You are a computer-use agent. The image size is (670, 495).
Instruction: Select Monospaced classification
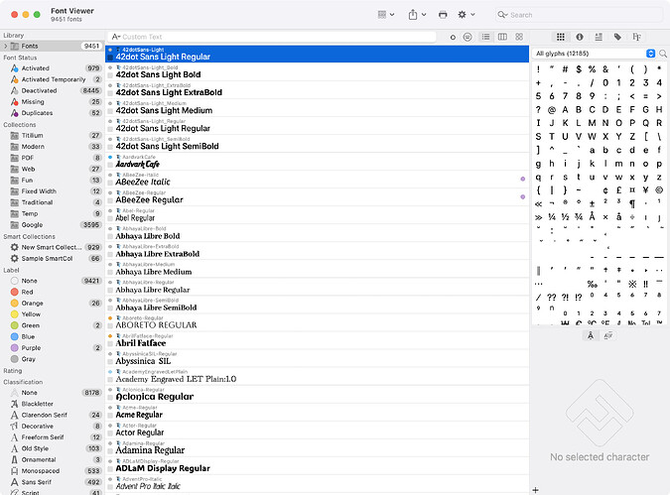click(52, 471)
